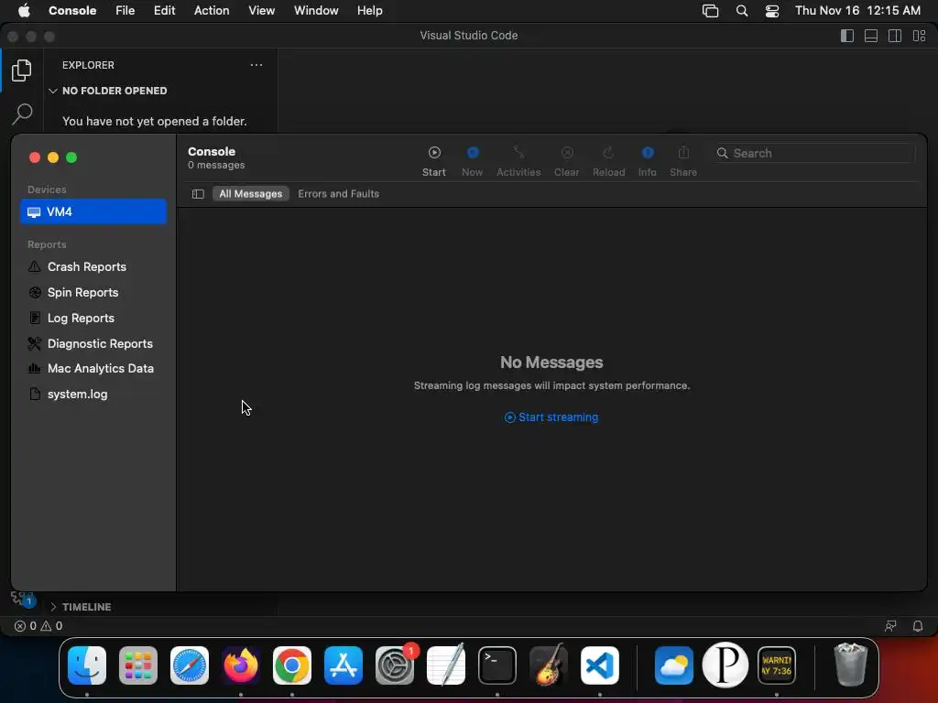Open the Trash in the Dock
The image size is (938, 703).
850,665
